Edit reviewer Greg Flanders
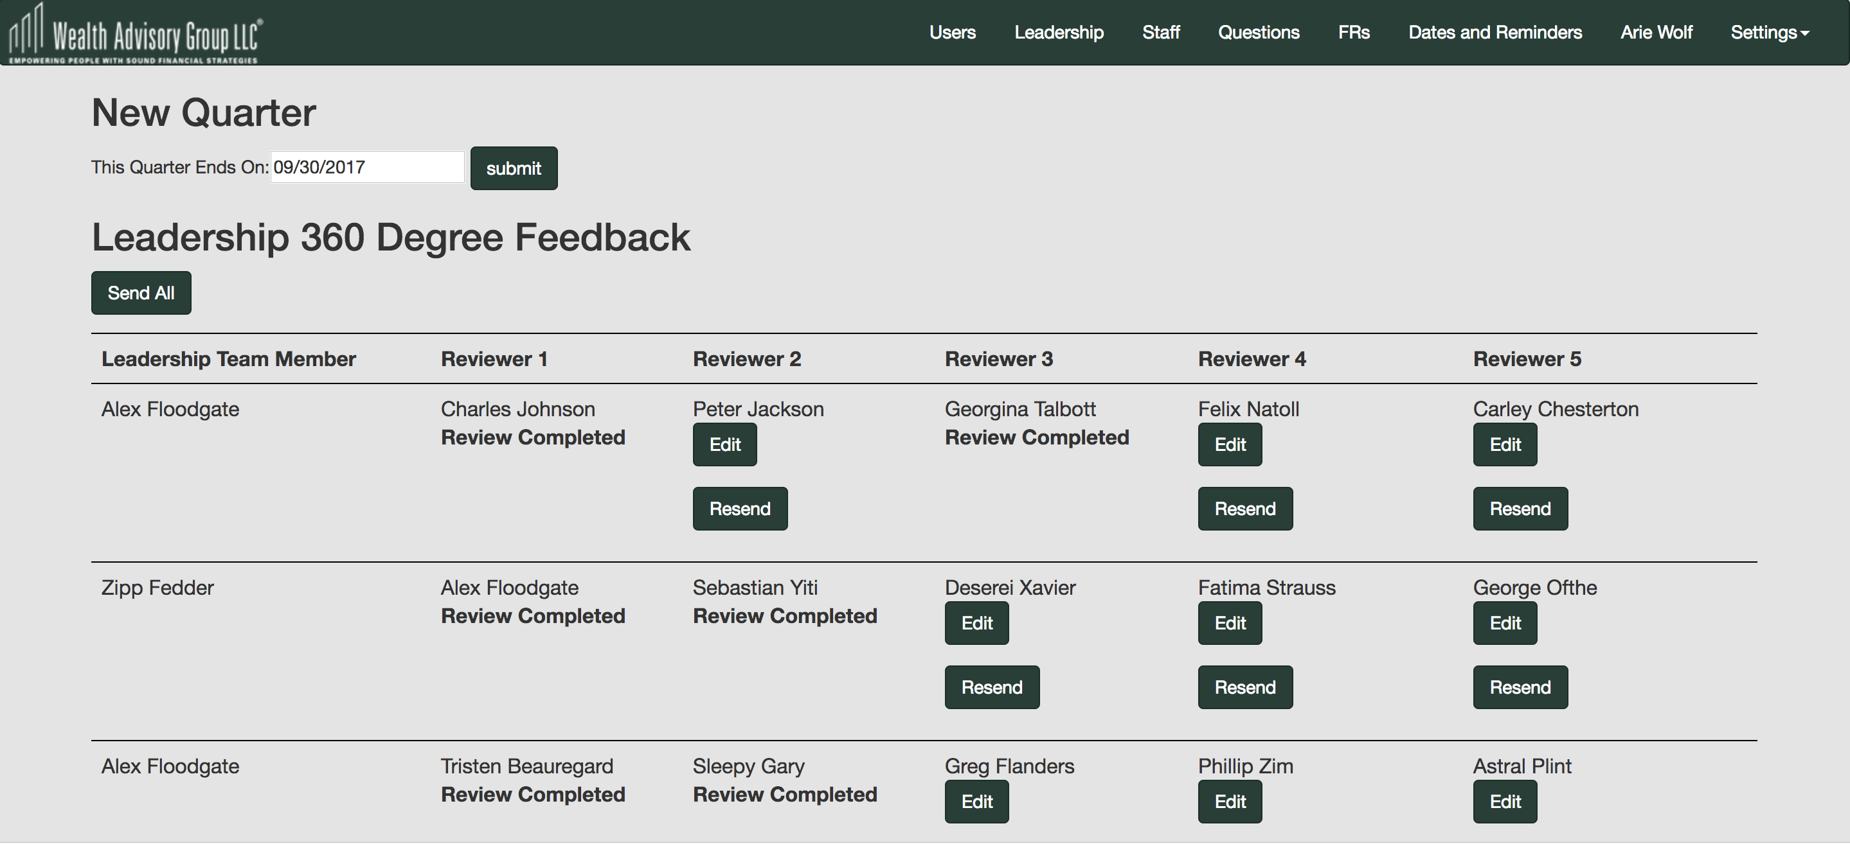Screen dimensions: 1850x844 976,802
